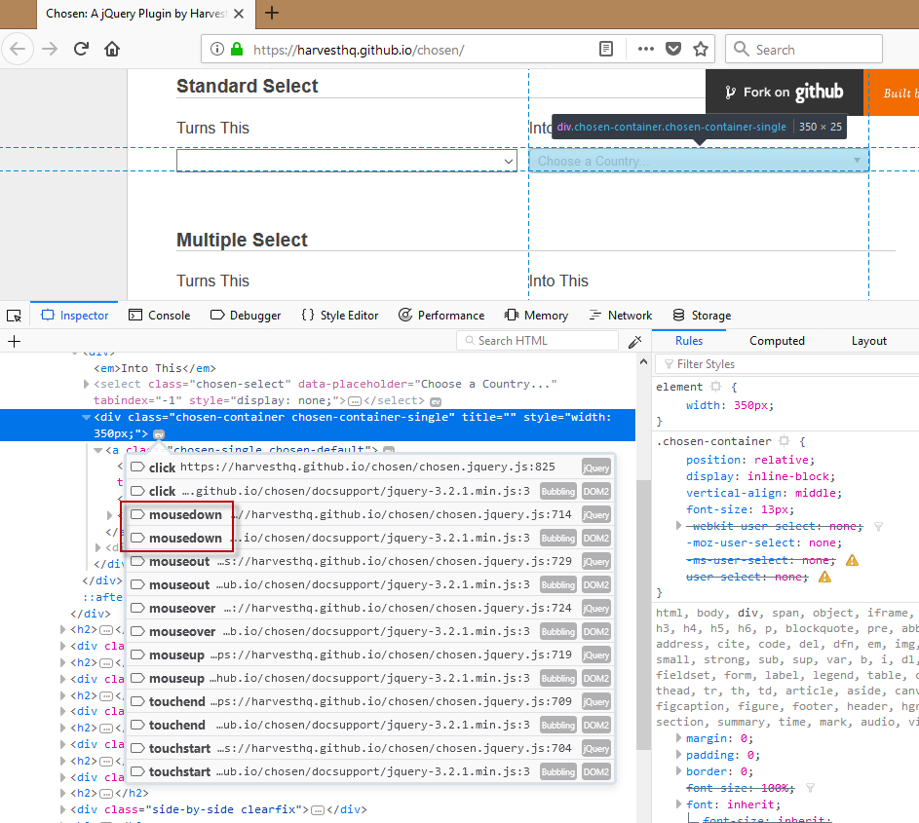Open the empty standard select dropdown
Viewport: 919px width, 823px height.
coord(346,161)
